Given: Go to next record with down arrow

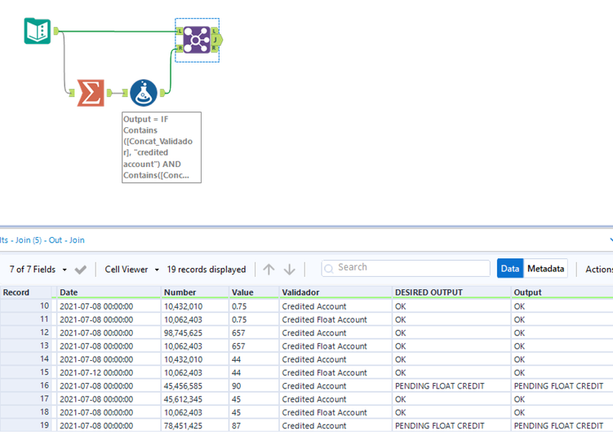Looking at the screenshot, I should pos(289,269).
